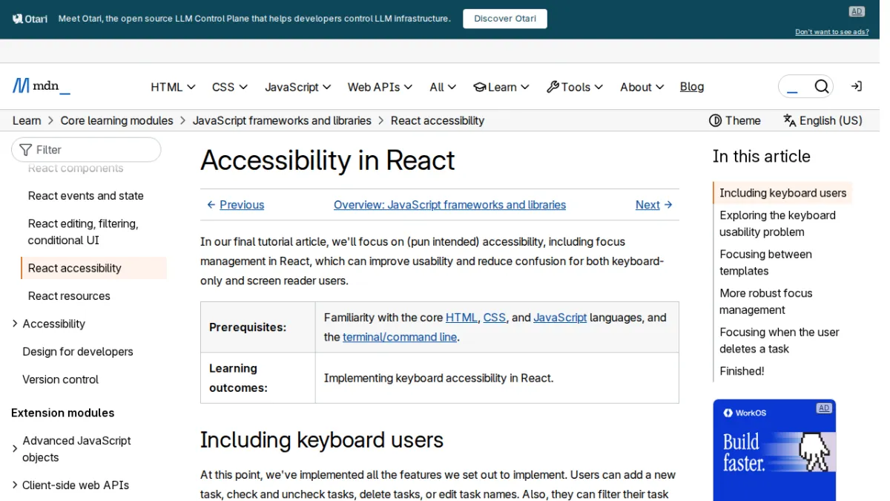
Task: Click JavaScript frameworks and libraries breadcrumb
Action: click(x=282, y=120)
